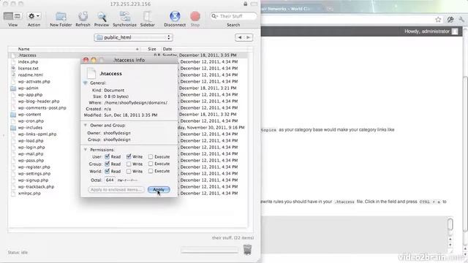The width and height of the screenshot is (468, 263).
Task: Sort by the Size column header
Action: click(x=152, y=49)
